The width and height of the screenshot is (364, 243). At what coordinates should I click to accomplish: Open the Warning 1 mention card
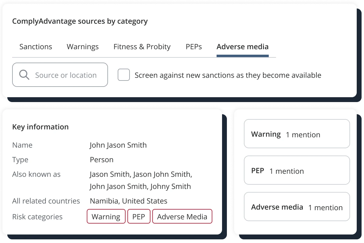pos(297,134)
